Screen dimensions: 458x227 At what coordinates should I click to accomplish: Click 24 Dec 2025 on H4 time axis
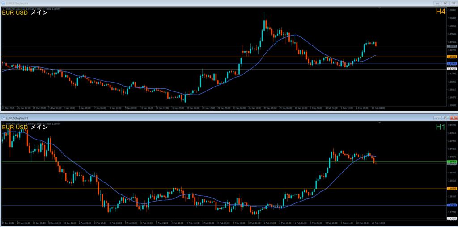point(7,108)
